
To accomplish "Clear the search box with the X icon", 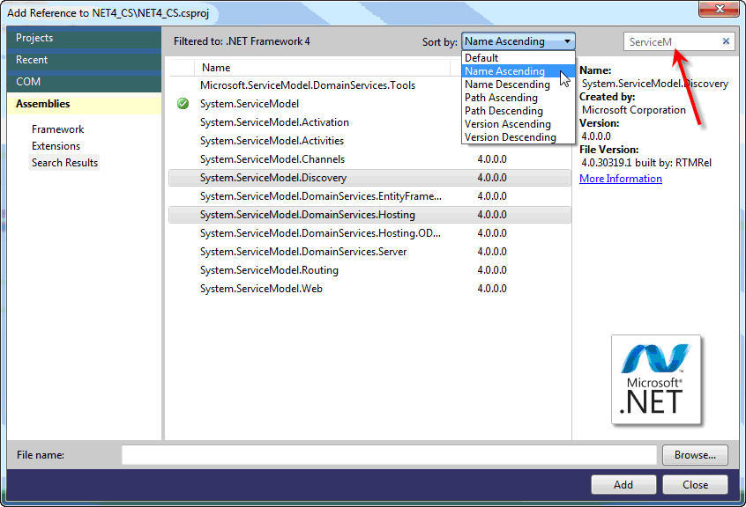I will 726,41.
